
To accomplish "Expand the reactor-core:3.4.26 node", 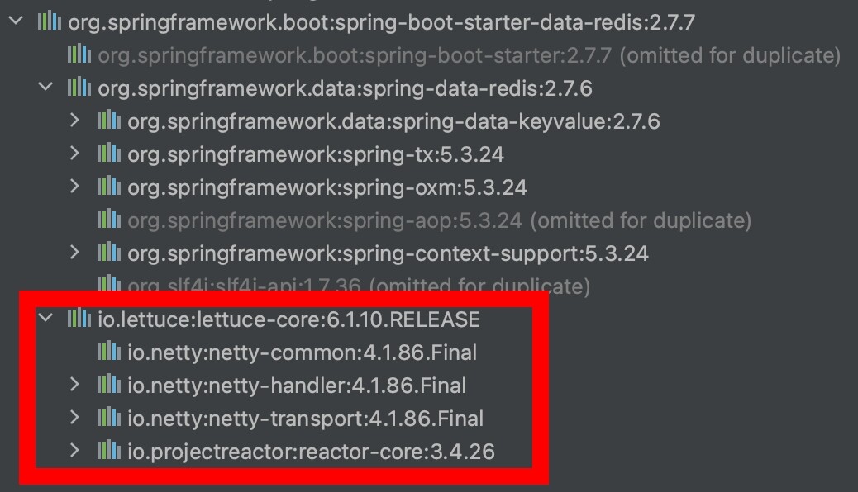I will pyautogui.click(x=75, y=451).
